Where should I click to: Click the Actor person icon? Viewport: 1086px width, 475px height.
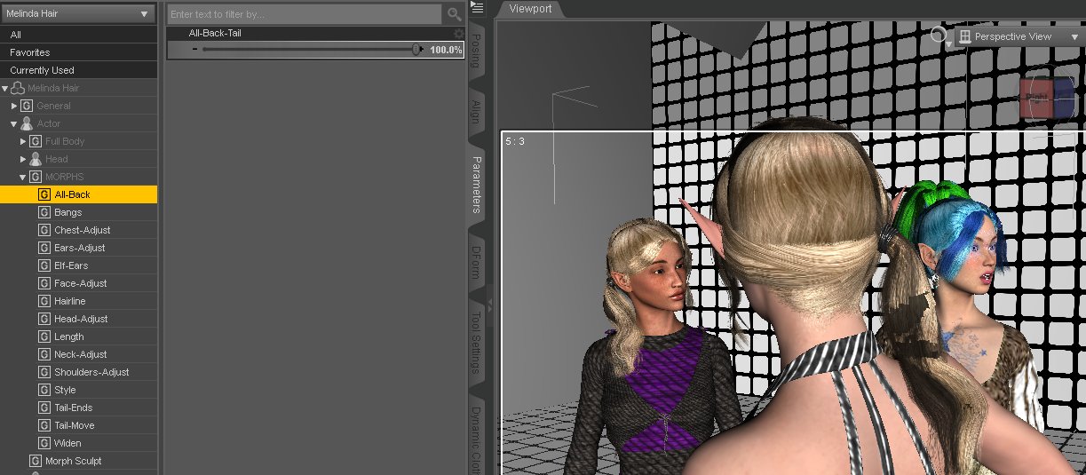tap(27, 123)
